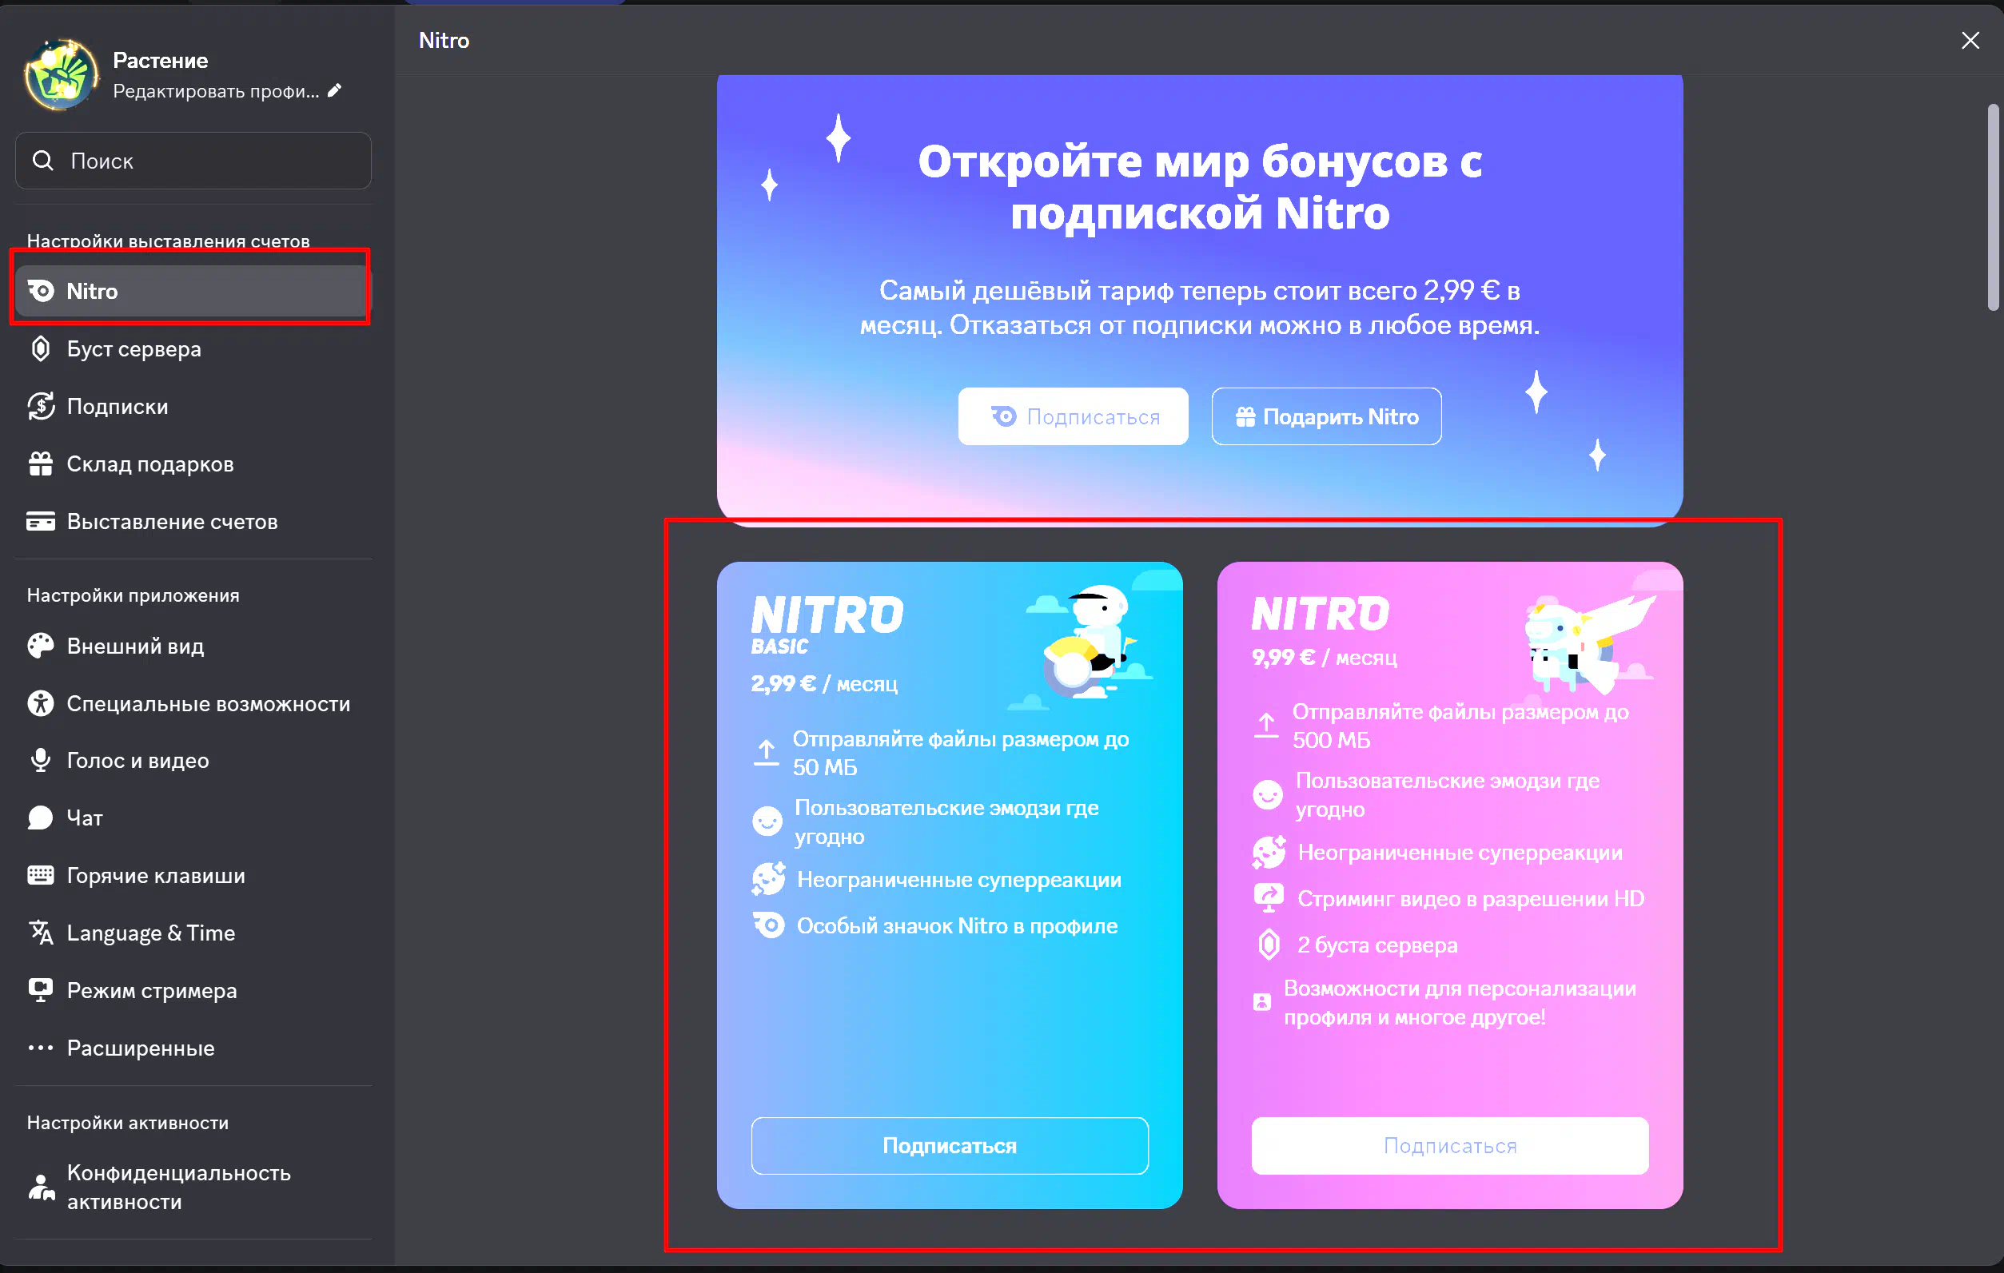
Task: Open the Расширенные settings section
Action: tap(141, 1048)
